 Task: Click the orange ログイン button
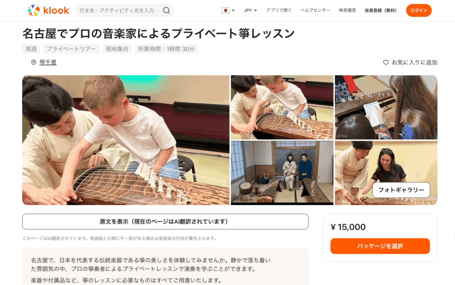coord(419,10)
